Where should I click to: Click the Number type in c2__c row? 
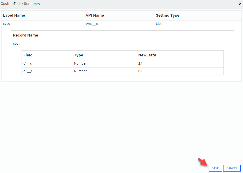[80, 71]
